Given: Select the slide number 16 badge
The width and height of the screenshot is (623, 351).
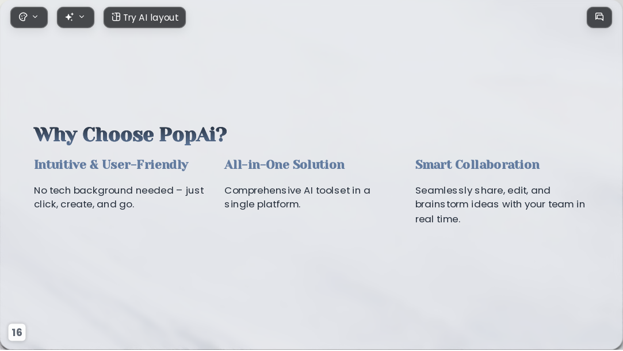Looking at the screenshot, I should pyautogui.click(x=17, y=333).
